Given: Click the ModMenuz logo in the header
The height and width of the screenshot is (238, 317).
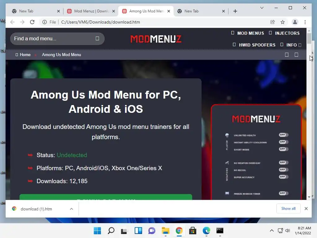Looking at the screenshot, I should [156, 39].
